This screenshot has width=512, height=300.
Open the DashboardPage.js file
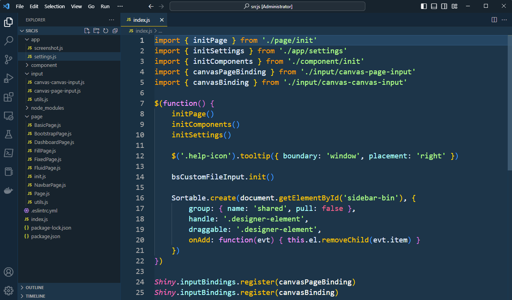click(x=54, y=142)
